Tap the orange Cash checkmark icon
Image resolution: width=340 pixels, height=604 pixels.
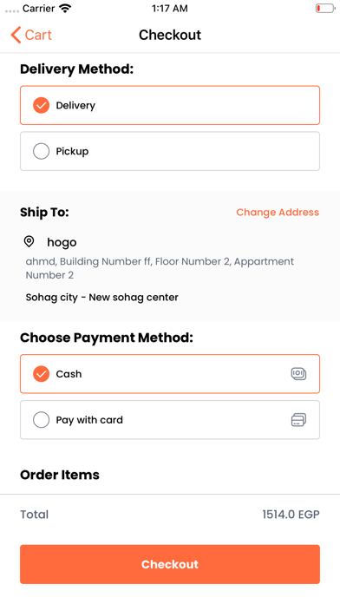point(42,374)
